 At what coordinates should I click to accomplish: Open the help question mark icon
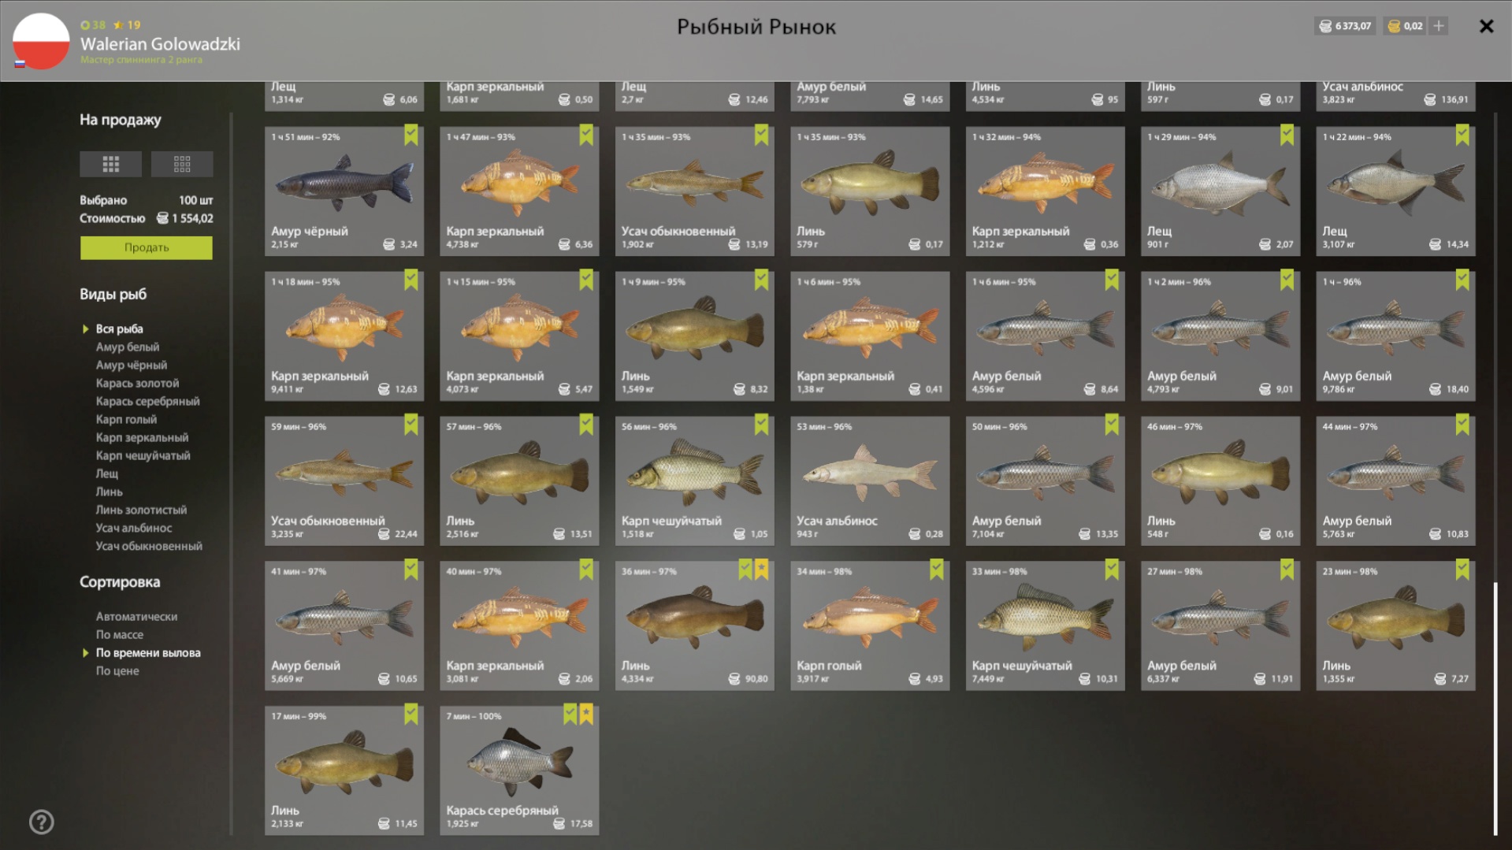[x=42, y=822]
